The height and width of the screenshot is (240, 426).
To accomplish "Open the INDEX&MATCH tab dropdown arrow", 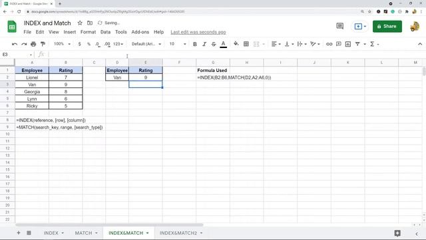I will [148, 233].
